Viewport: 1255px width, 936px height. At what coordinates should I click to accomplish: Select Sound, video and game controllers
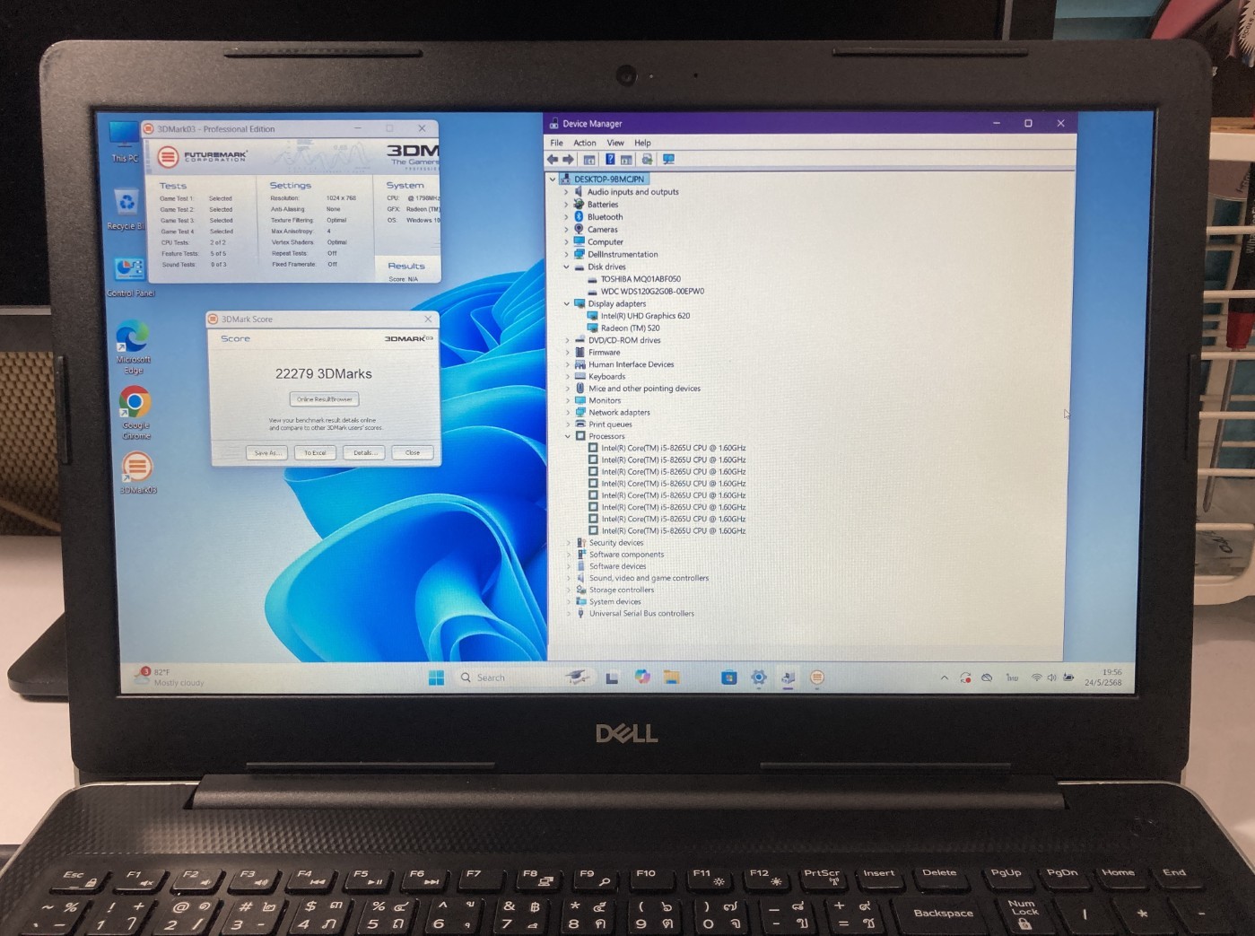649,579
